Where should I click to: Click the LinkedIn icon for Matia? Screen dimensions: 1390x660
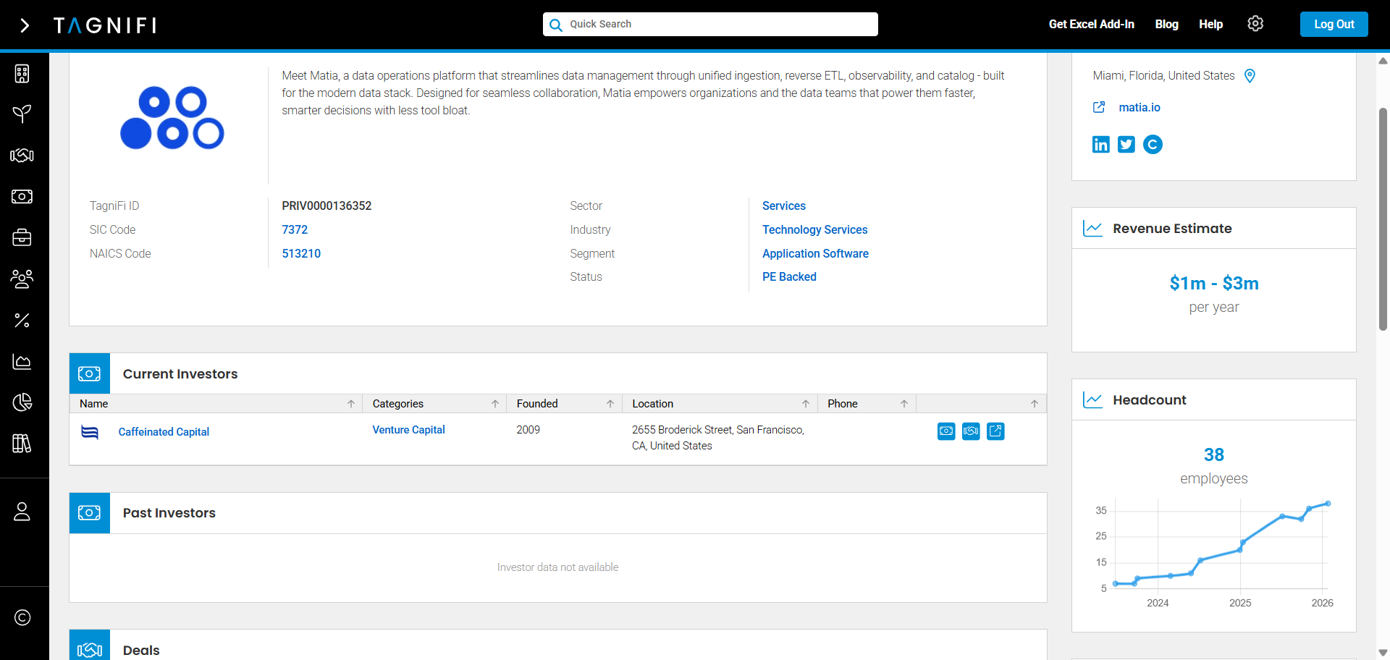[1100, 145]
